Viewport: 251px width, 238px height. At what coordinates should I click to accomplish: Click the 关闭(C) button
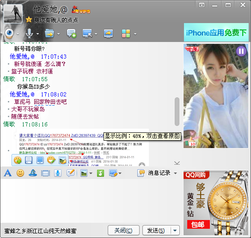(123, 230)
